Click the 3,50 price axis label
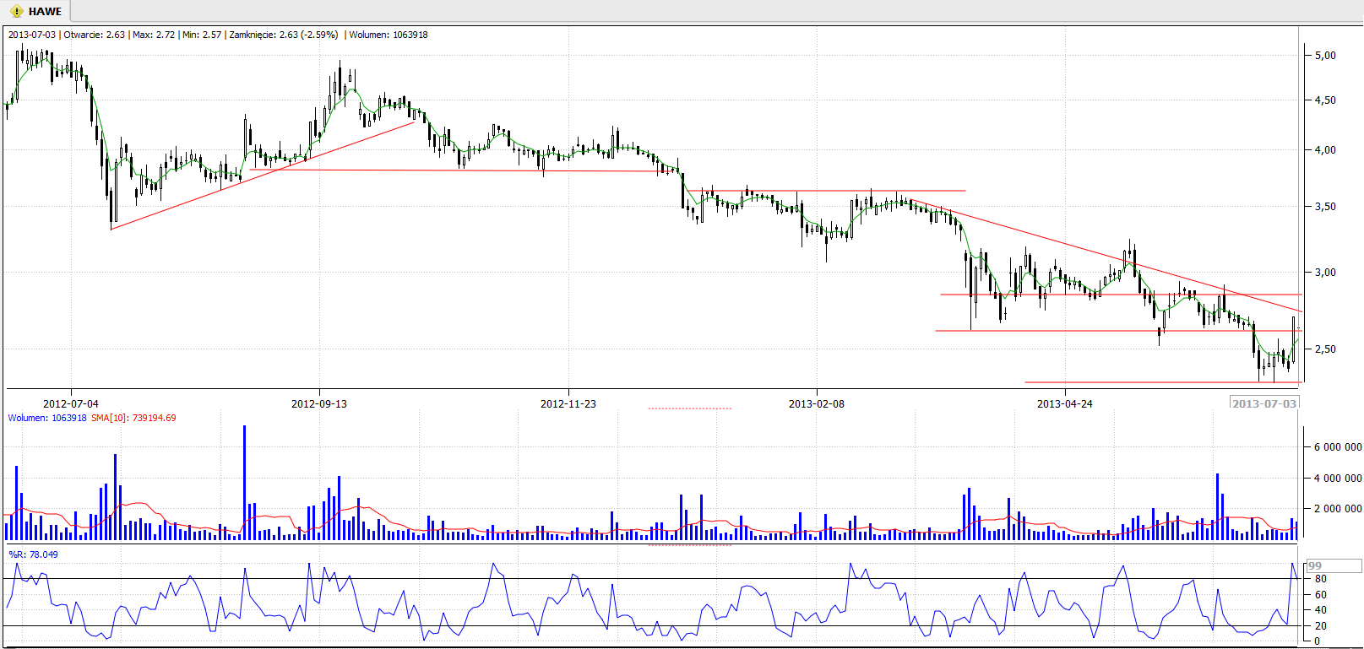The width and height of the screenshot is (1364, 649). tap(1325, 207)
